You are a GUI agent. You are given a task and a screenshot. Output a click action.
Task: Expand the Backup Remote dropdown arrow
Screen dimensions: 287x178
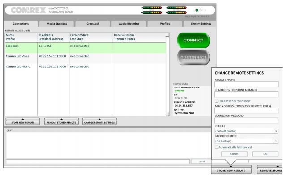tap(276, 141)
